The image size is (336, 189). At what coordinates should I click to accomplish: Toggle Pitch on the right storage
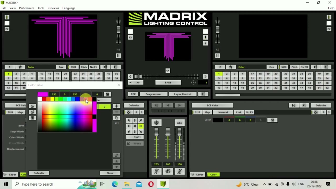tap(293, 67)
